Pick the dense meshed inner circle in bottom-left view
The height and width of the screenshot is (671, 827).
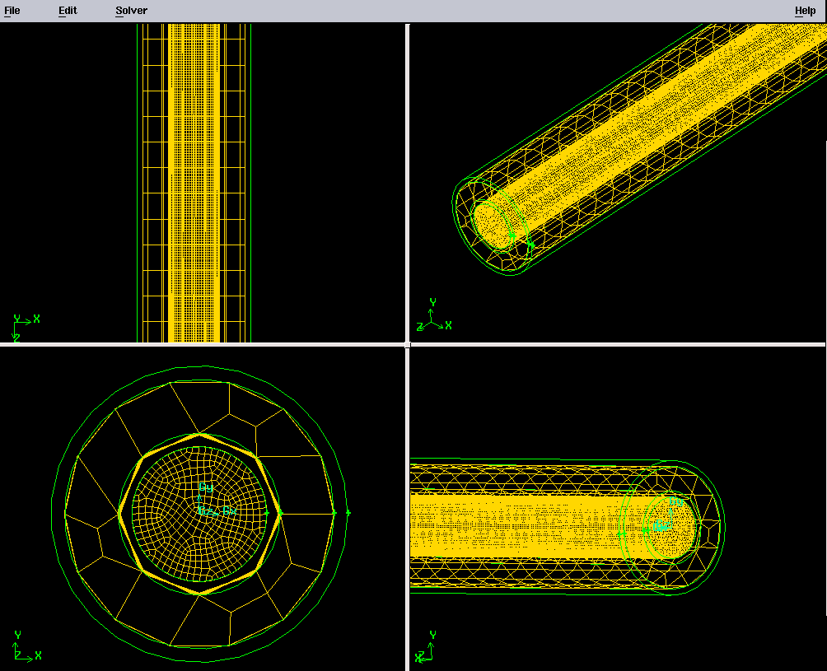[173, 535]
